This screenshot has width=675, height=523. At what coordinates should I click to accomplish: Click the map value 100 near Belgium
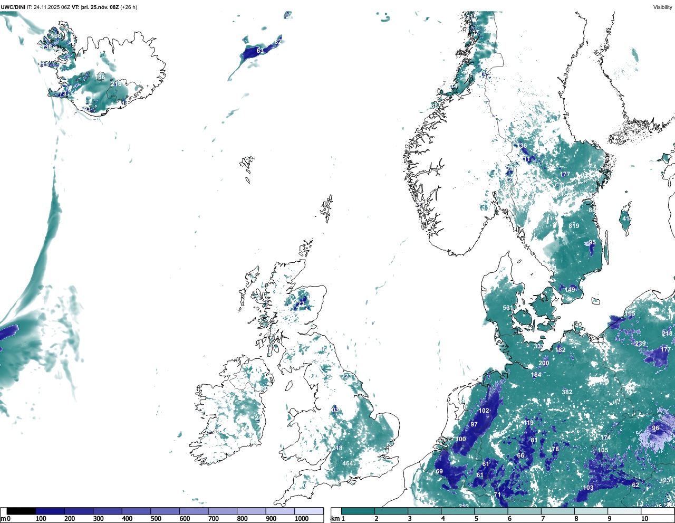461,439
